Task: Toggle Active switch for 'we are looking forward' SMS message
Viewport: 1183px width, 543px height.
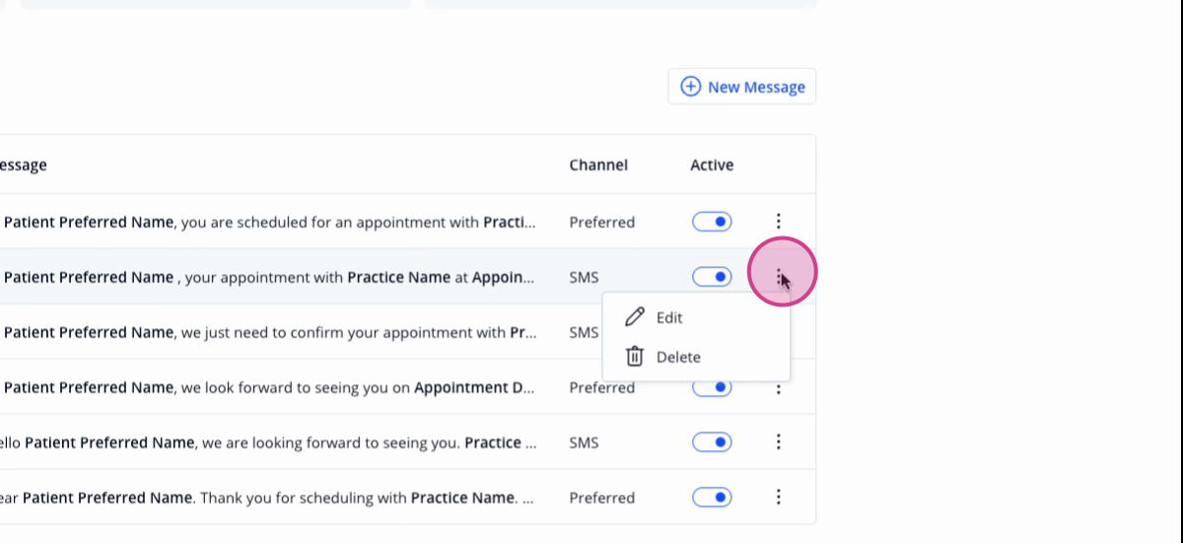Action: [x=712, y=442]
